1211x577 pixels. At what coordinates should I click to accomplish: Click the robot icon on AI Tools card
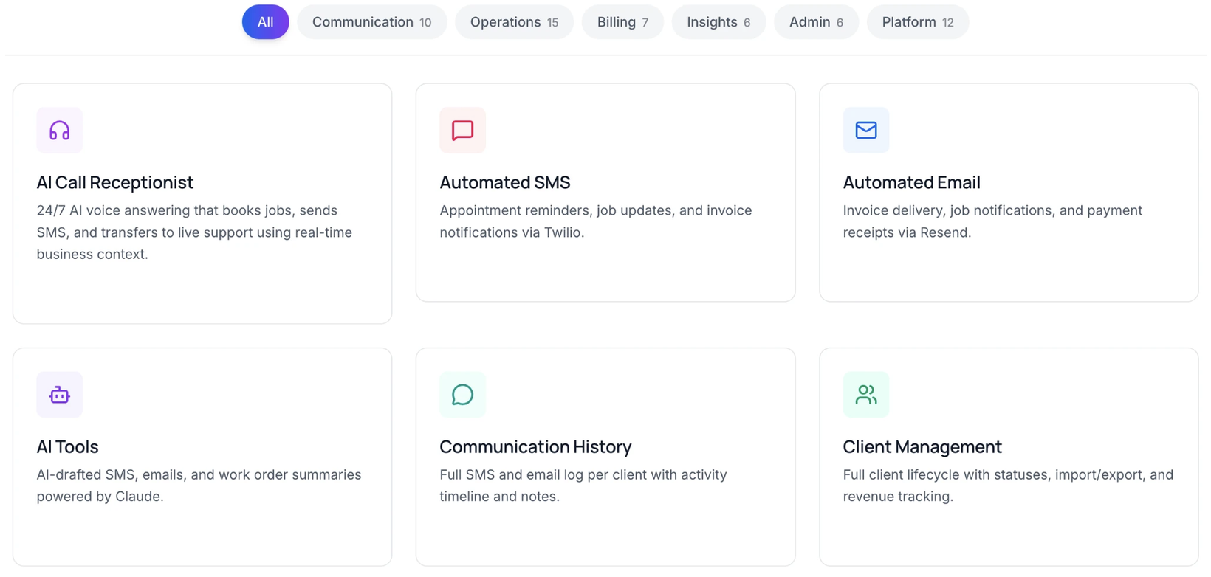(x=60, y=395)
